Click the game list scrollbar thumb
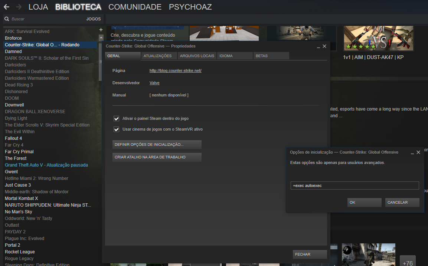This screenshot has height=266, width=428. [x=100, y=61]
